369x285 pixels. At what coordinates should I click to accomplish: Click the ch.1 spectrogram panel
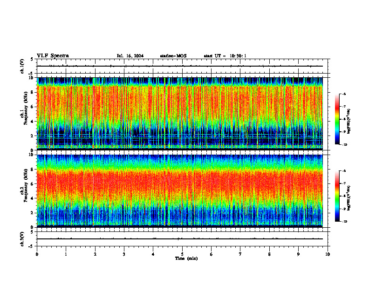pyautogui.click(x=180, y=114)
